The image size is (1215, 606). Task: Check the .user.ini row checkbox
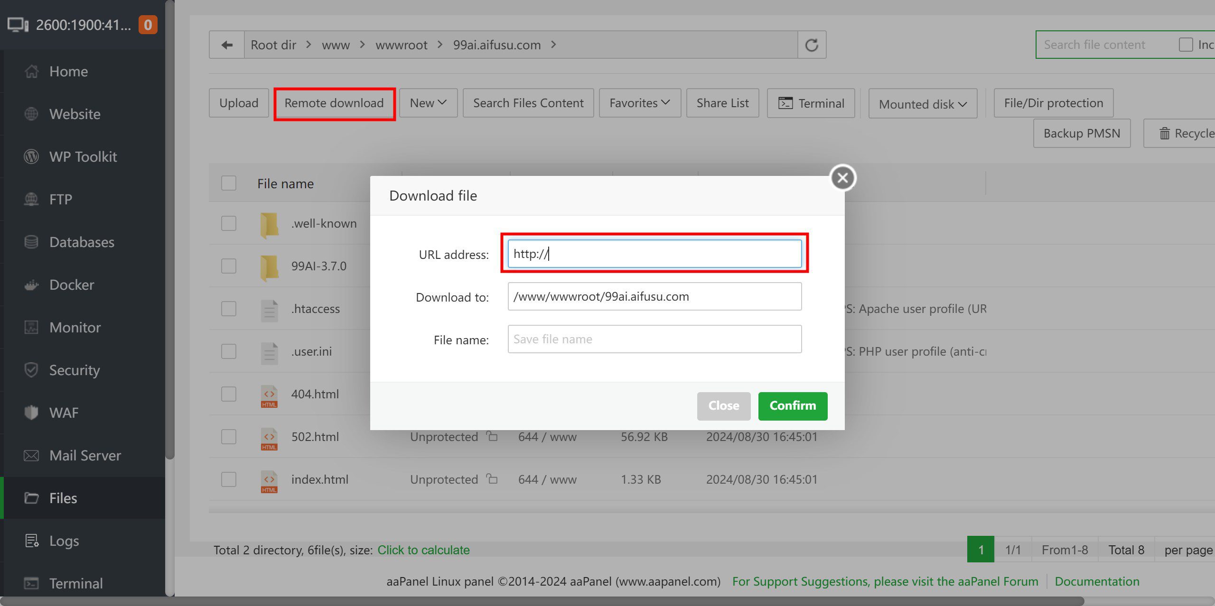(229, 351)
